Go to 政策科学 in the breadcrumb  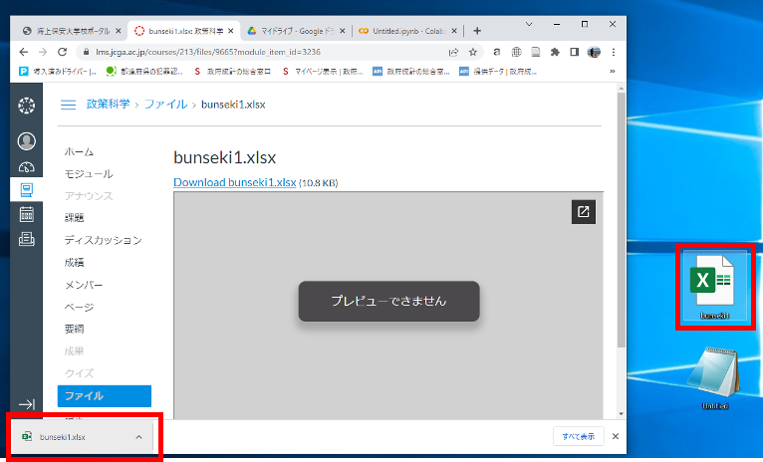tap(108, 105)
